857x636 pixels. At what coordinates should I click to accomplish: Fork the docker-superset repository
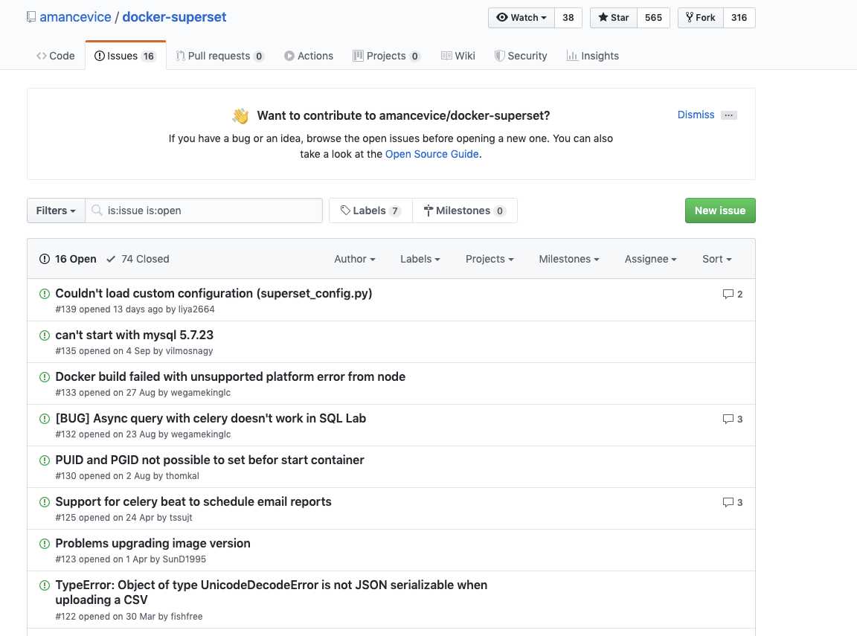pyautogui.click(x=701, y=18)
